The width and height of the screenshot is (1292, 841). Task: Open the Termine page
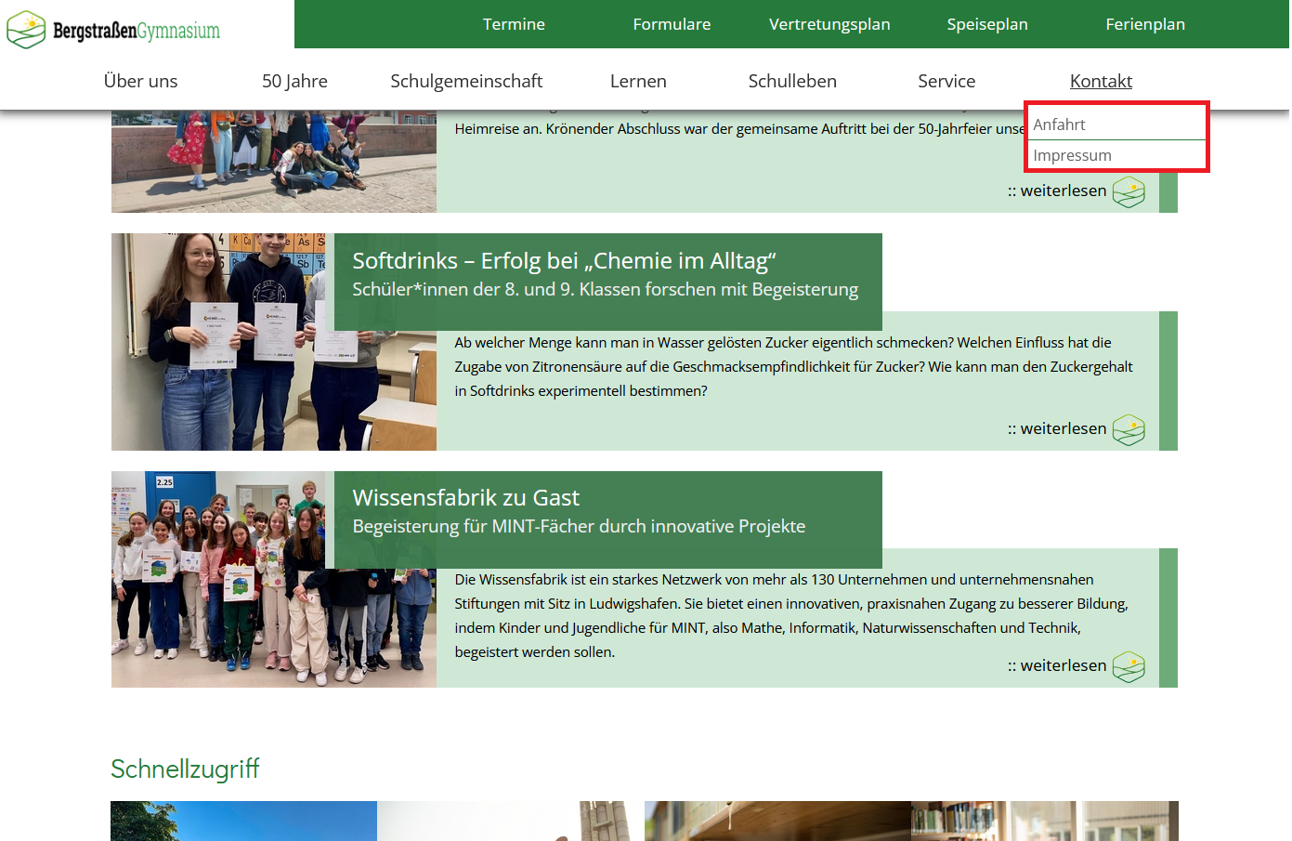click(x=514, y=24)
